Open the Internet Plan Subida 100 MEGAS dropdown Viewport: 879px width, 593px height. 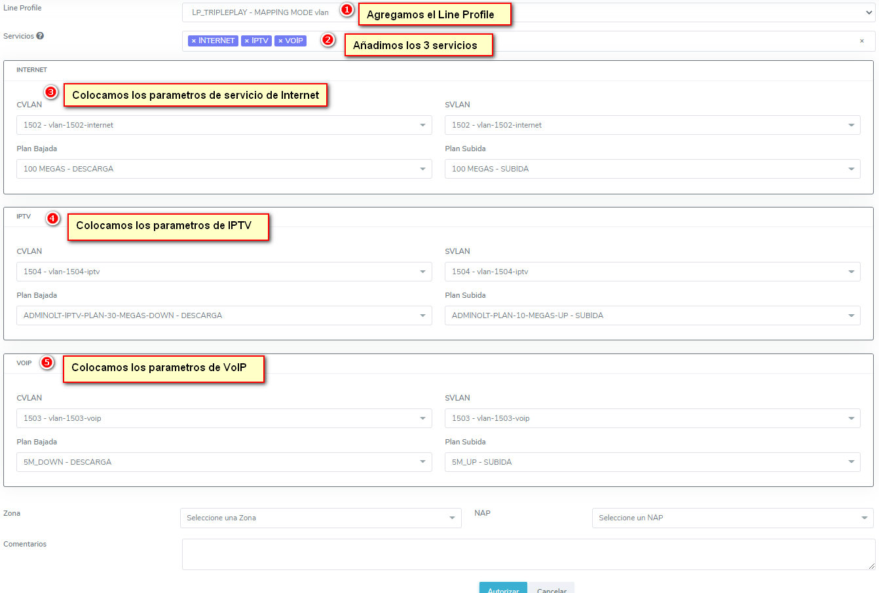pyautogui.click(x=652, y=169)
